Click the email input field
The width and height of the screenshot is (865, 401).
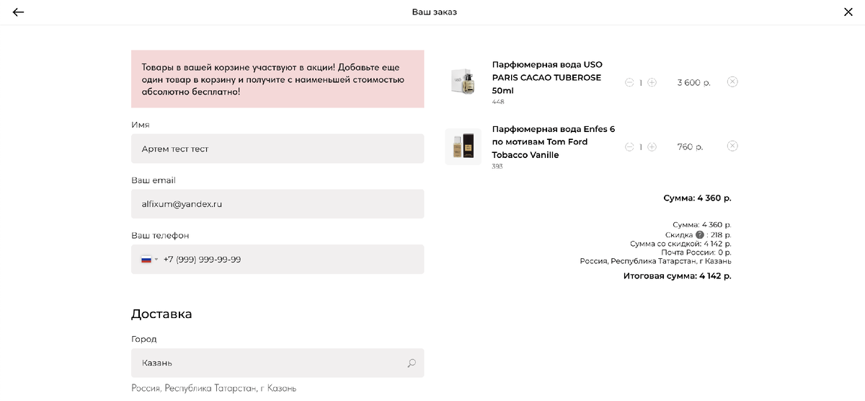(278, 204)
